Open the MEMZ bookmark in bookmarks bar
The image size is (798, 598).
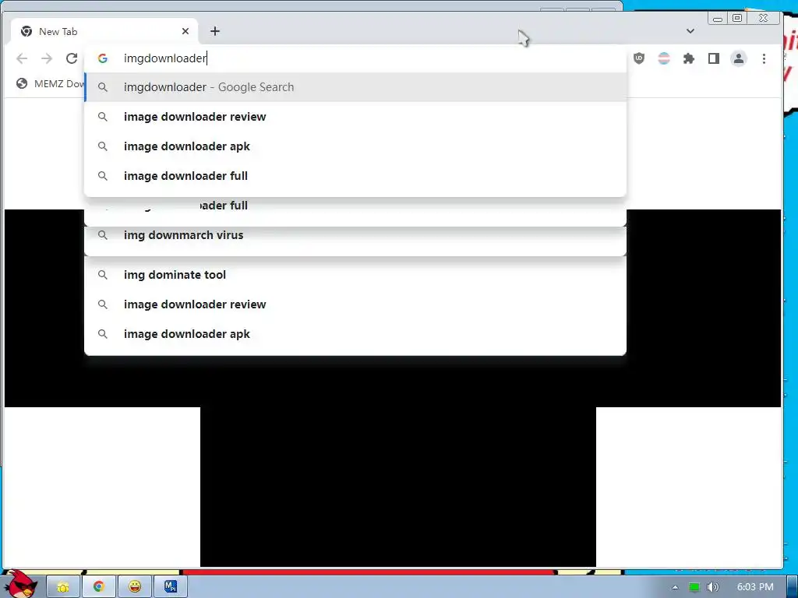(50, 83)
